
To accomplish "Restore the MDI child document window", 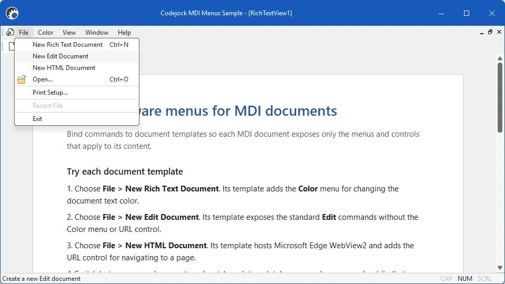I will (x=490, y=32).
